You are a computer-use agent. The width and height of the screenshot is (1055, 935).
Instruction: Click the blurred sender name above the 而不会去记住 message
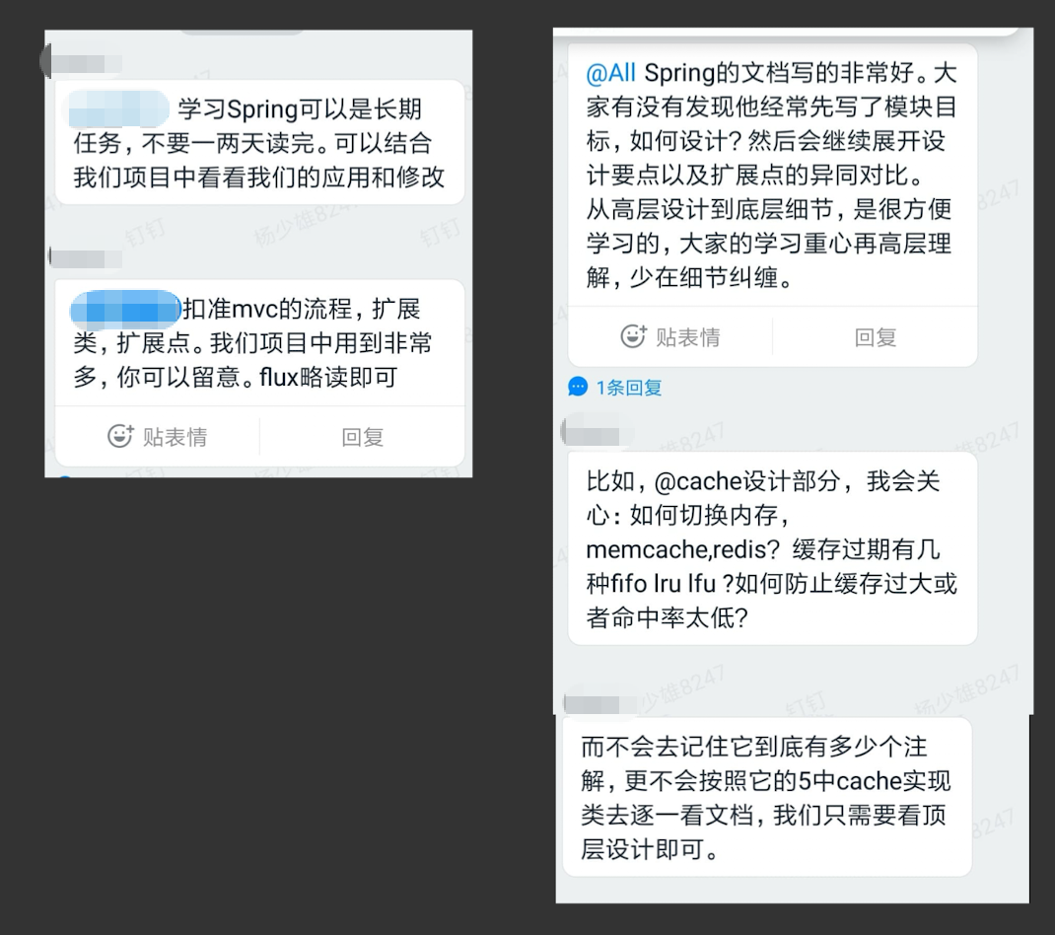pos(598,704)
